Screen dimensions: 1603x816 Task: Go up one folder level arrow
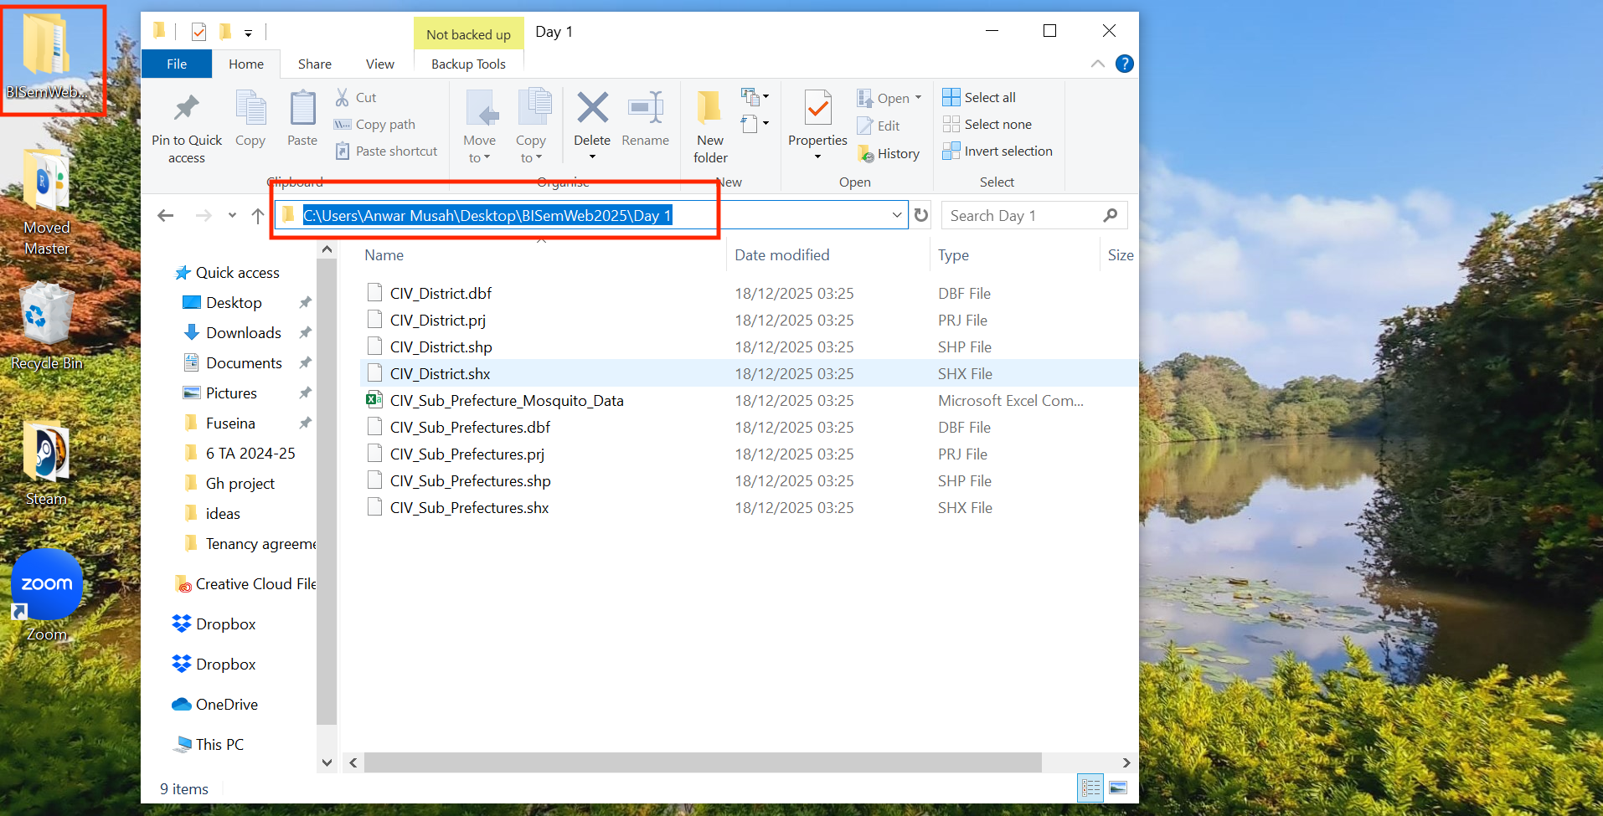click(x=258, y=216)
